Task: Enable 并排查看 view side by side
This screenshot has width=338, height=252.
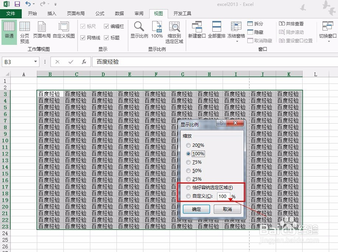Action: click(291, 23)
